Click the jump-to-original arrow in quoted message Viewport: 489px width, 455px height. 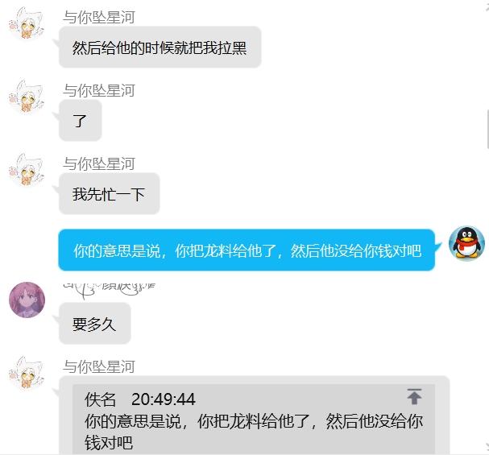(x=414, y=396)
